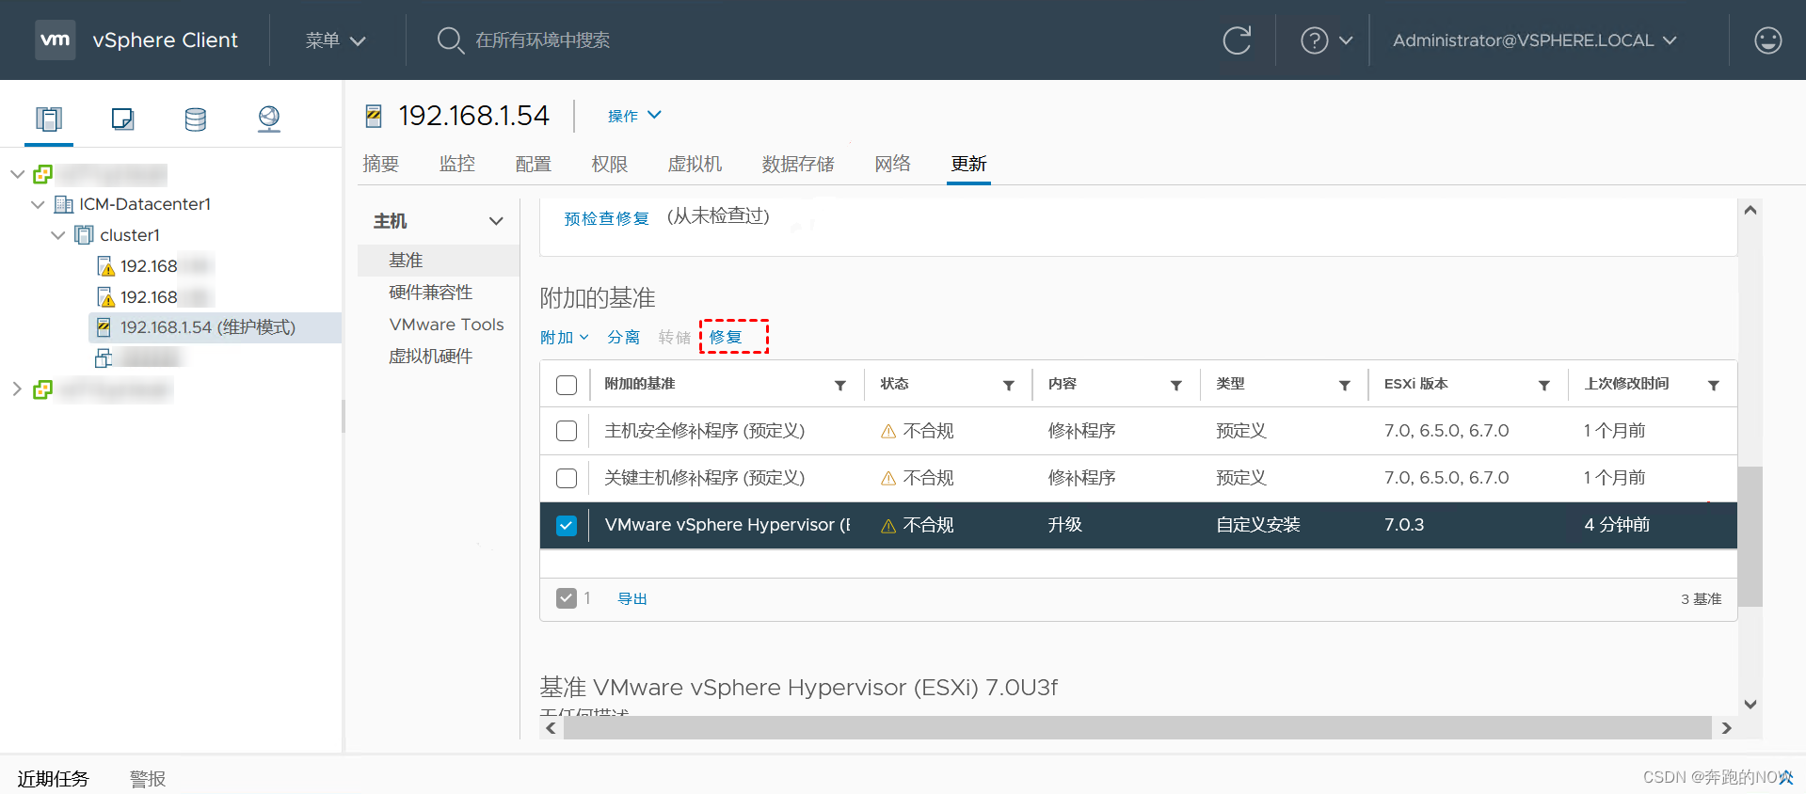Click the 预检查修复 link

(606, 218)
